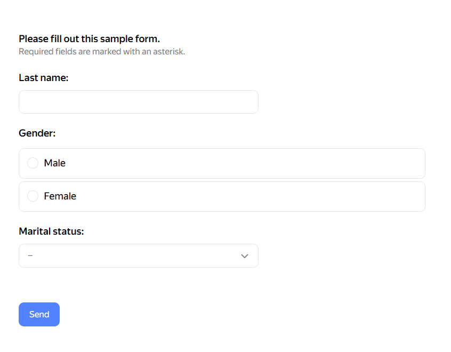Click the dash placeholder in Marital status
This screenshot has height=352, width=451.
point(30,256)
